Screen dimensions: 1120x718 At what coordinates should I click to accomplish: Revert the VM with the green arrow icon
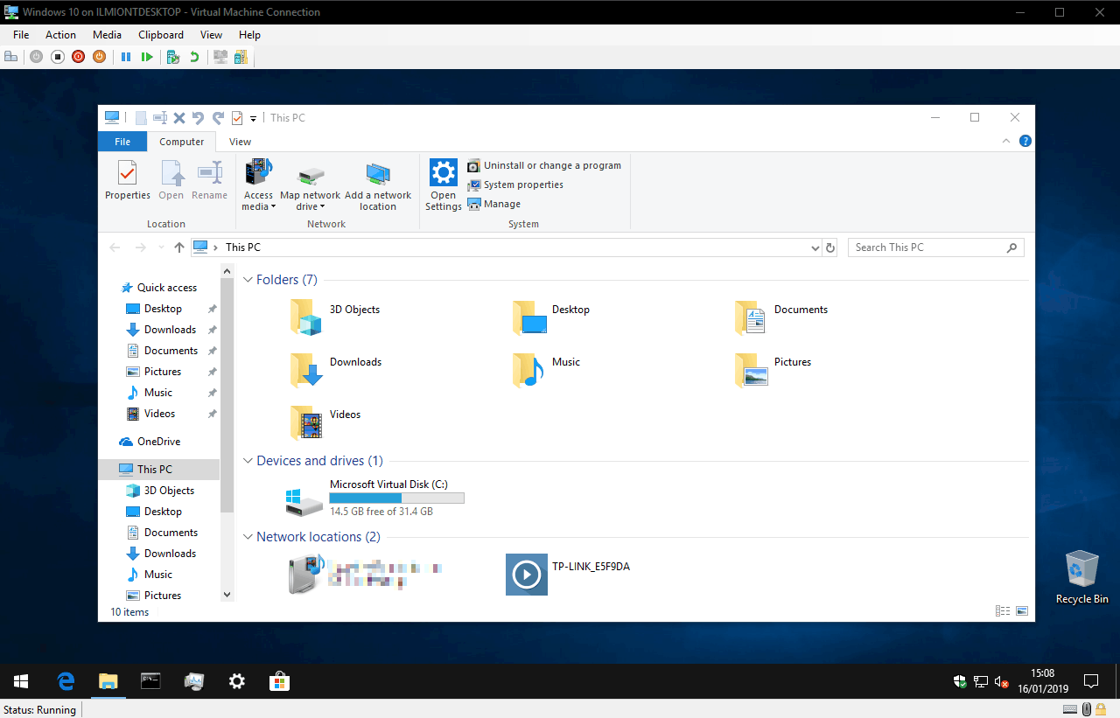(194, 57)
